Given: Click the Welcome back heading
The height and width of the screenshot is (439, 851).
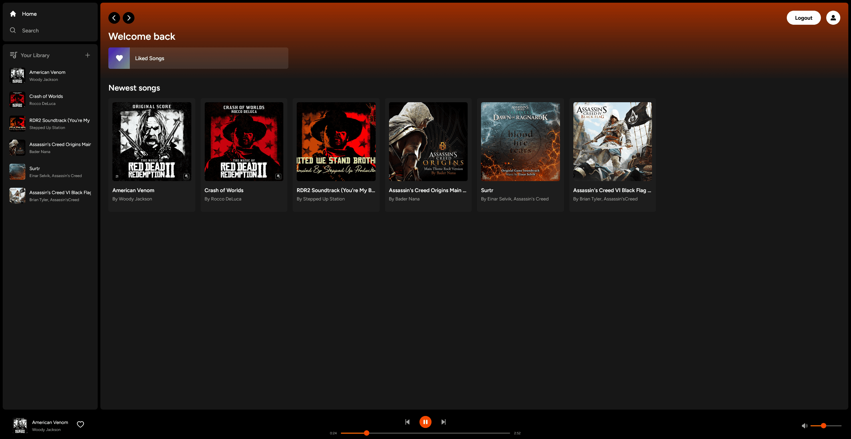Looking at the screenshot, I should point(142,36).
